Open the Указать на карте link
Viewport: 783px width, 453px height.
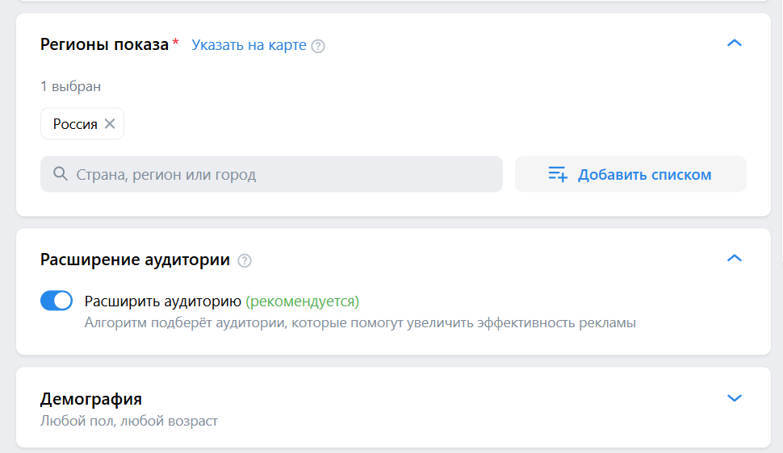coord(249,45)
